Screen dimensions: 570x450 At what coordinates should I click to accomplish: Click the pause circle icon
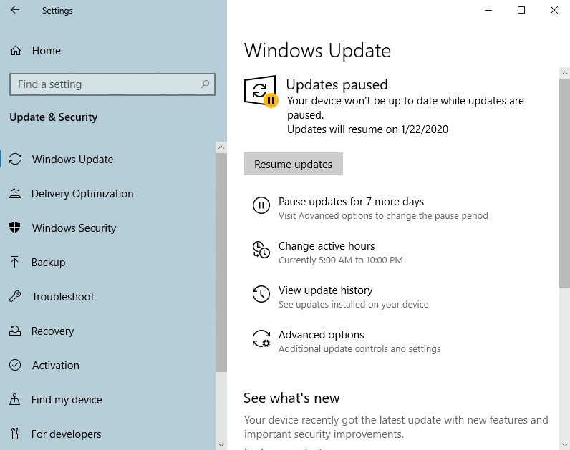261,205
